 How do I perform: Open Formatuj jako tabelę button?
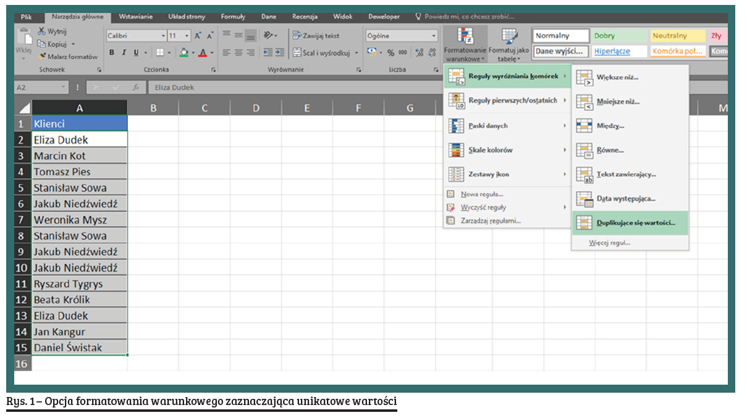[509, 44]
